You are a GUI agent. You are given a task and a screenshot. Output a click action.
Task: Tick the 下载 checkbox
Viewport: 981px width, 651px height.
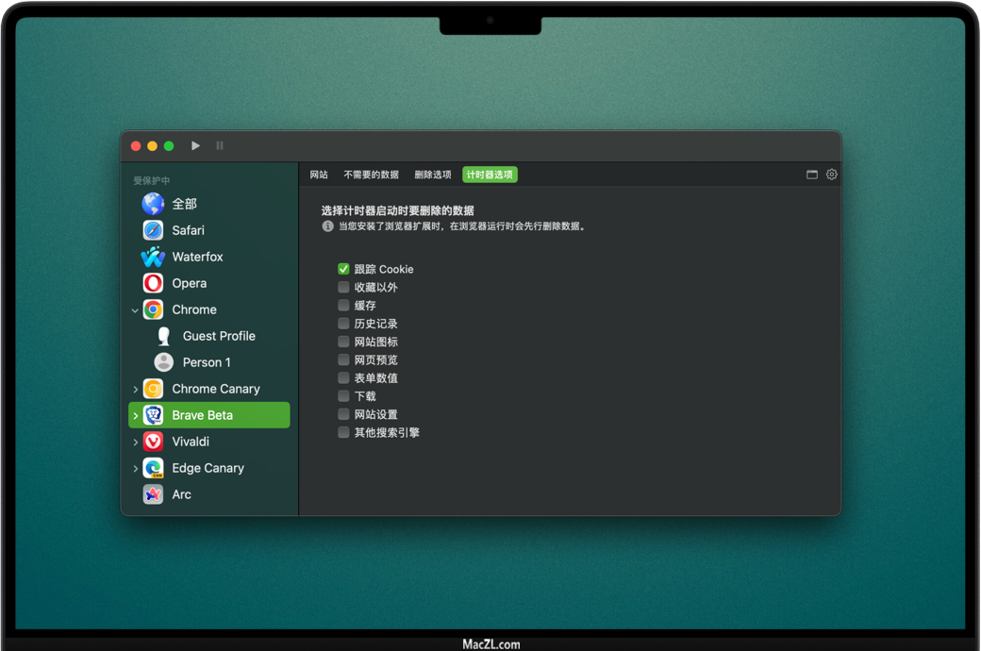click(343, 396)
